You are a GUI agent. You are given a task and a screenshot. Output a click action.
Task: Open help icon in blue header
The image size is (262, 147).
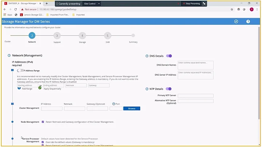(x=248, y=21)
